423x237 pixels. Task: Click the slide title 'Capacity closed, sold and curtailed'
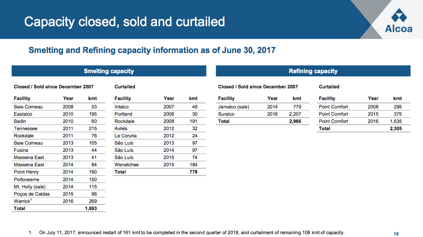[124, 21]
